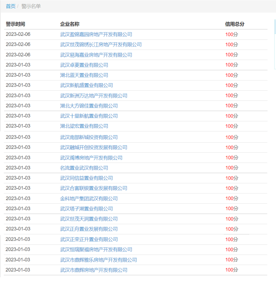Screen dimensions: 276x283
Task: Open 武汉南部新城投资有限公司 link
Action: [89, 137]
